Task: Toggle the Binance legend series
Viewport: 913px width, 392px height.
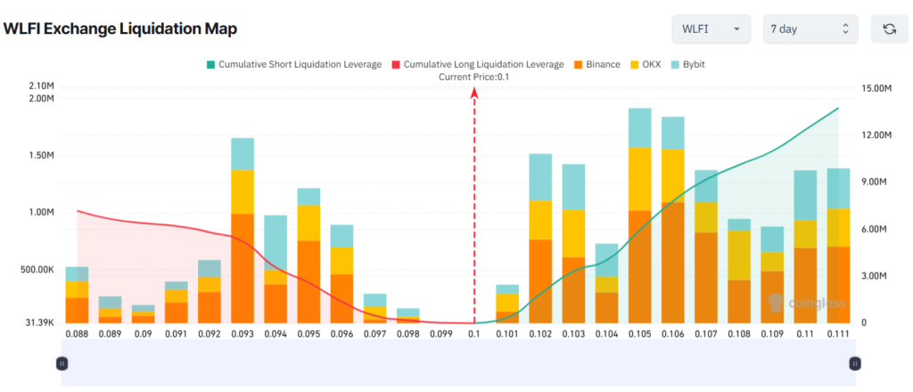Action: [596, 64]
